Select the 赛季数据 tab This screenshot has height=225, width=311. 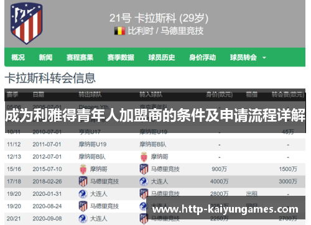pos(121,57)
